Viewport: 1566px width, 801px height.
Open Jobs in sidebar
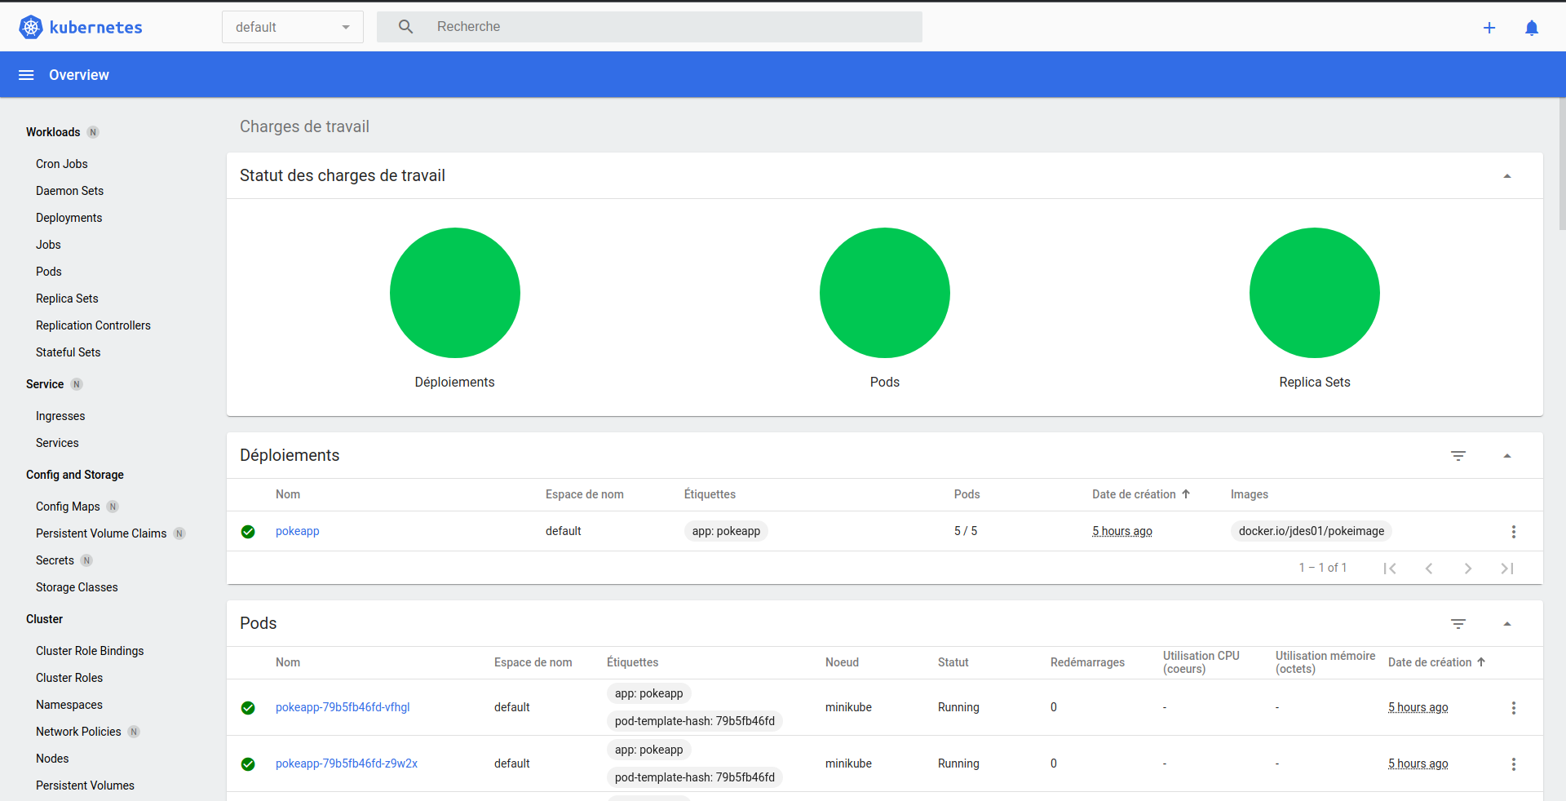point(48,245)
